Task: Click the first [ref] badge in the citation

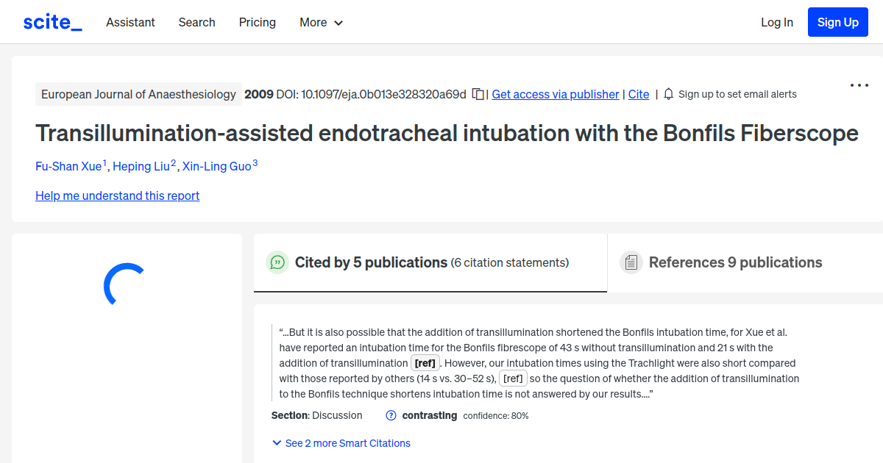Action: tap(425, 362)
